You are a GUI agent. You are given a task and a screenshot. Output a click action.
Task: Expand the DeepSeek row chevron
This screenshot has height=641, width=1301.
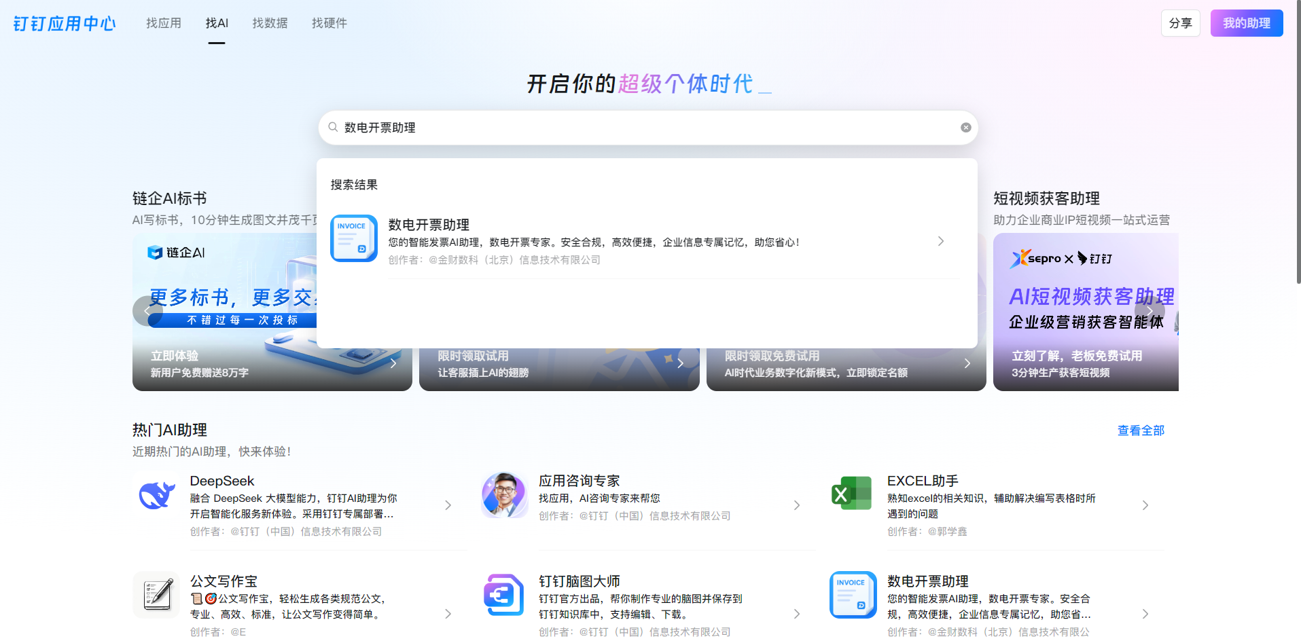[x=448, y=505]
